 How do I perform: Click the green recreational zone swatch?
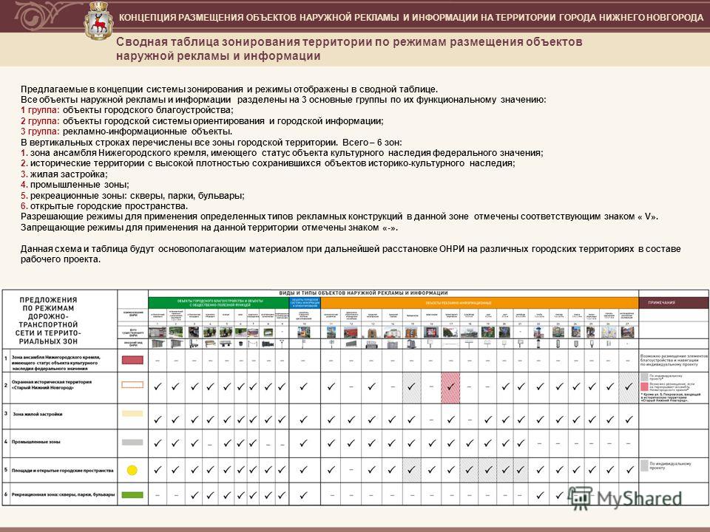tap(132, 494)
